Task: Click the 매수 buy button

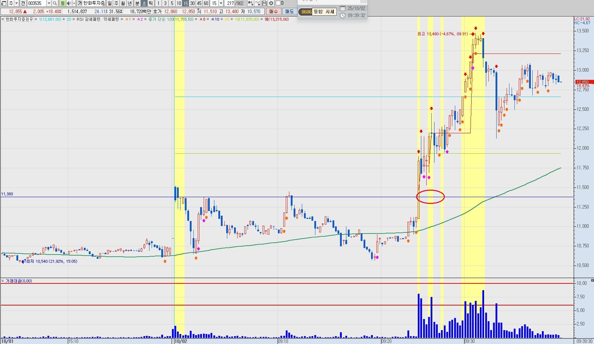Action: pyautogui.click(x=274, y=11)
